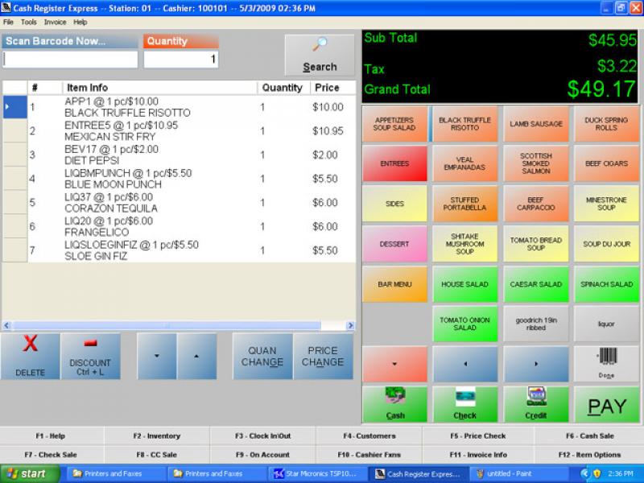Click the horizontal scrollbar under the item list
The height and width of the screenshot is (483, 644).
(x=167, y=326)
